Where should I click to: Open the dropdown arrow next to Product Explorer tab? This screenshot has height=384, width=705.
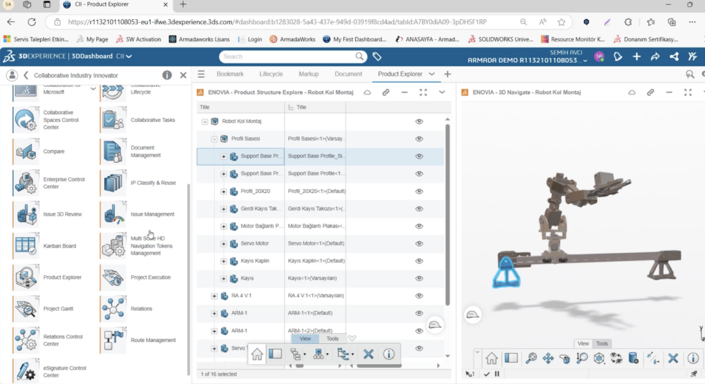(x=432, y=74)
